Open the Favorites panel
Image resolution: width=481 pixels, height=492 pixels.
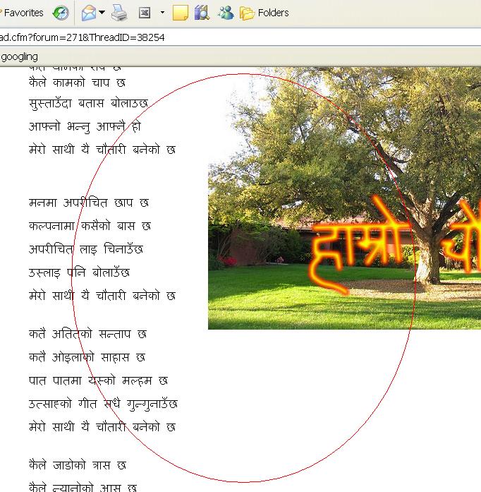click(23, 13)
